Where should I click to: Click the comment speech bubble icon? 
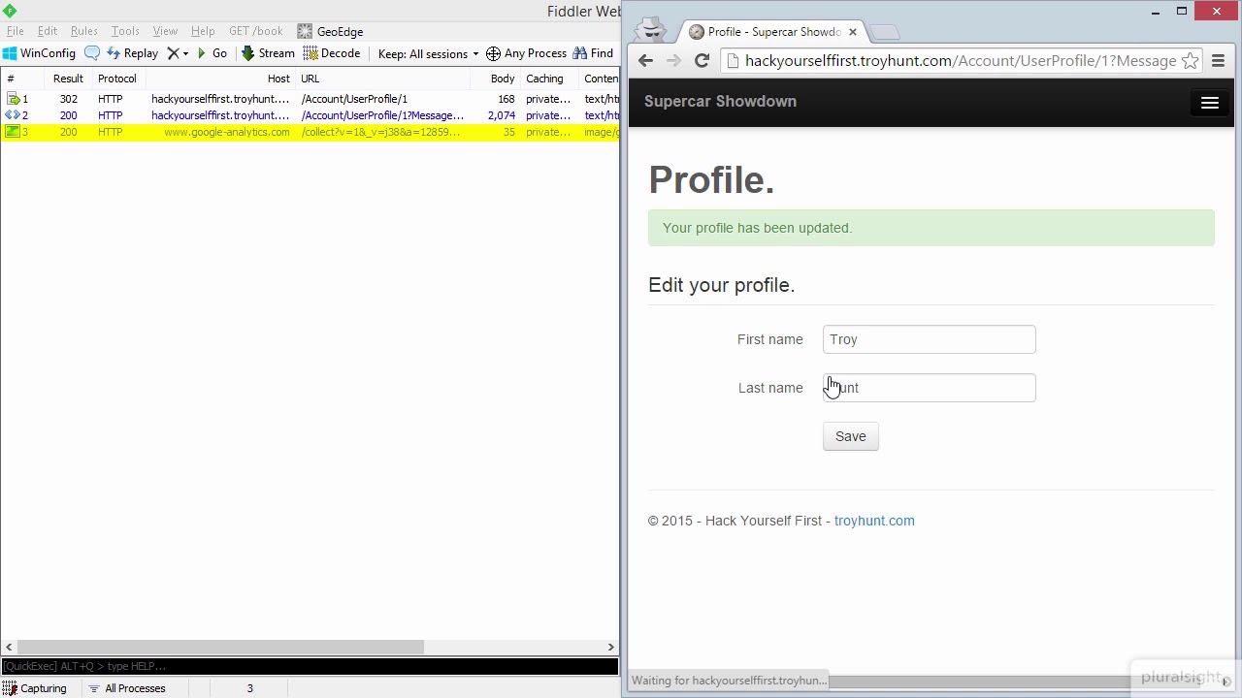[92, 53]
